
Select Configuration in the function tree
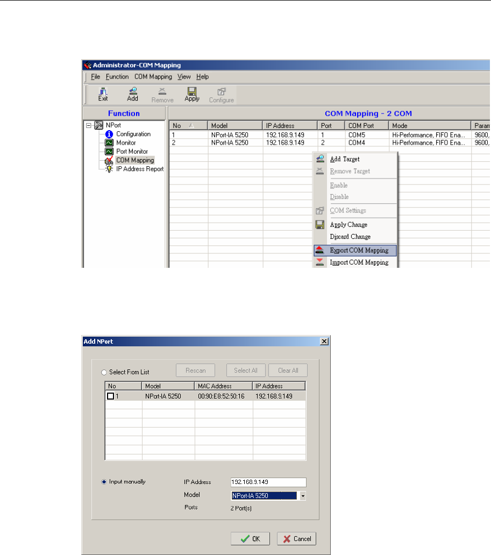pyautogui.click(x=133, y=134)
